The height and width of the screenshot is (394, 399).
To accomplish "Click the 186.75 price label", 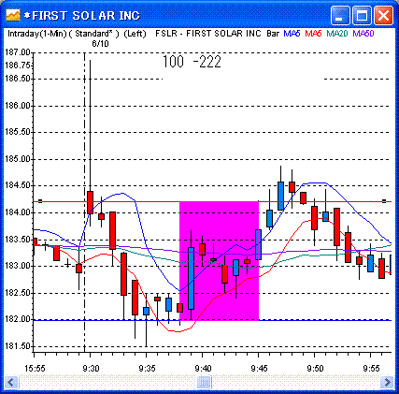I will coord(18,66).
